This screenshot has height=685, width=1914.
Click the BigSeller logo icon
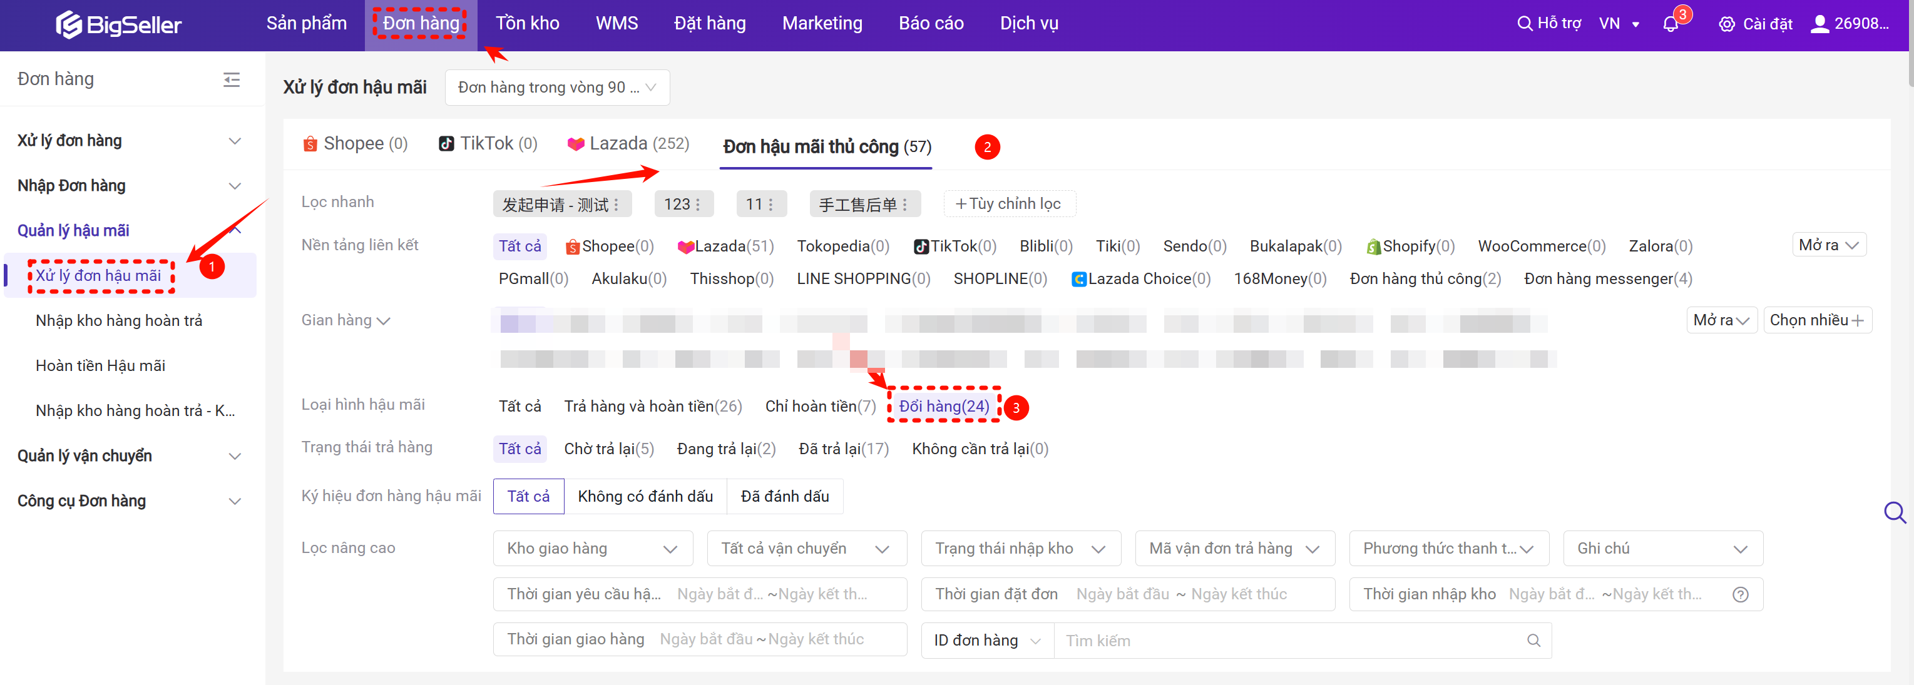(68, 24)
